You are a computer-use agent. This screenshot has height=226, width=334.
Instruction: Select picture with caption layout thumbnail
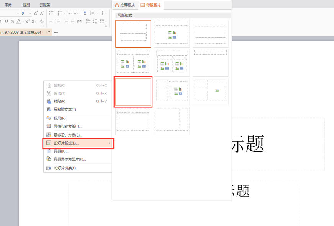point(210,92)
